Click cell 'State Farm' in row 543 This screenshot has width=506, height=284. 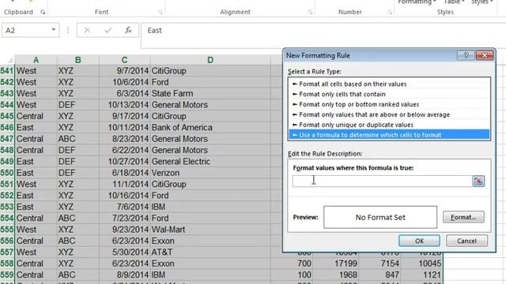210,93
